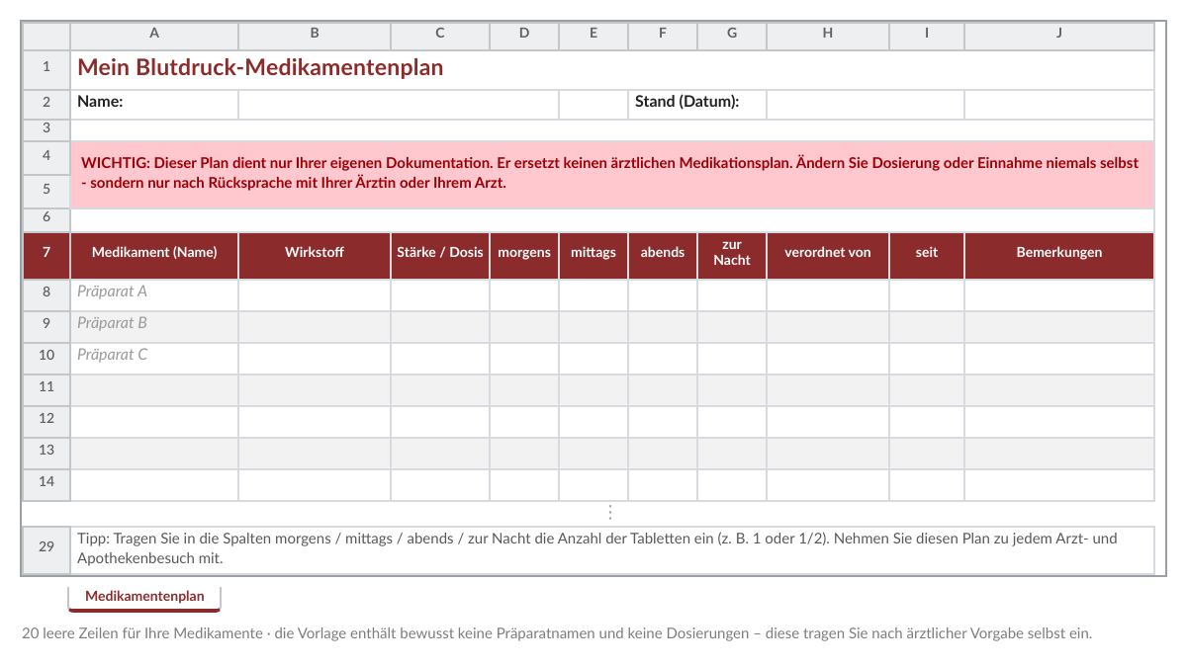Click the 'Präparat A' cell
Viewport: 1187px width, 666px height.
click(154, 293)
